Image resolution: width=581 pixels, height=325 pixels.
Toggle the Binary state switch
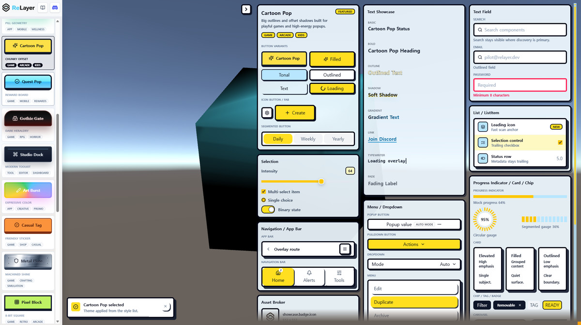pyautogui.click(x=268, y=210)
